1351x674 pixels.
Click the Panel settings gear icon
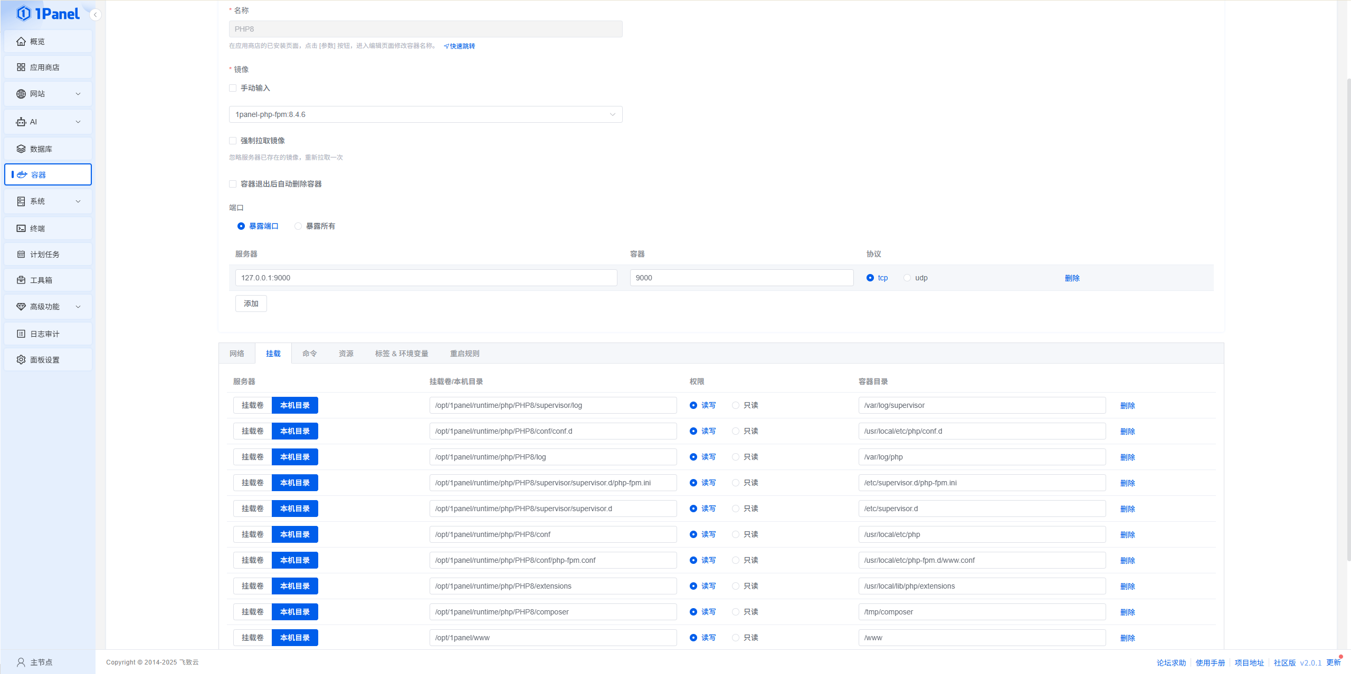21,360
